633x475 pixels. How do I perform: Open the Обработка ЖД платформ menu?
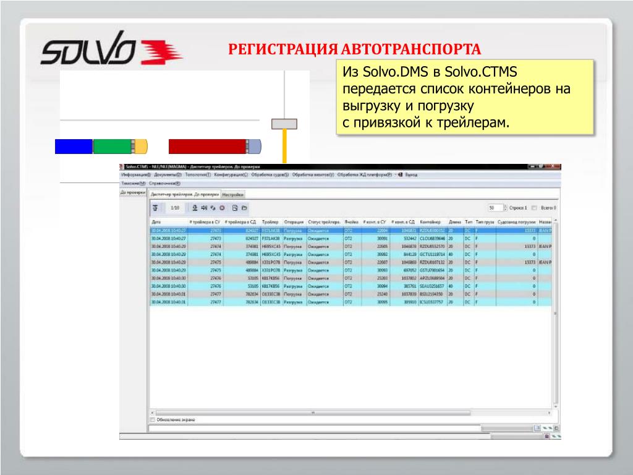click(365, 175)
